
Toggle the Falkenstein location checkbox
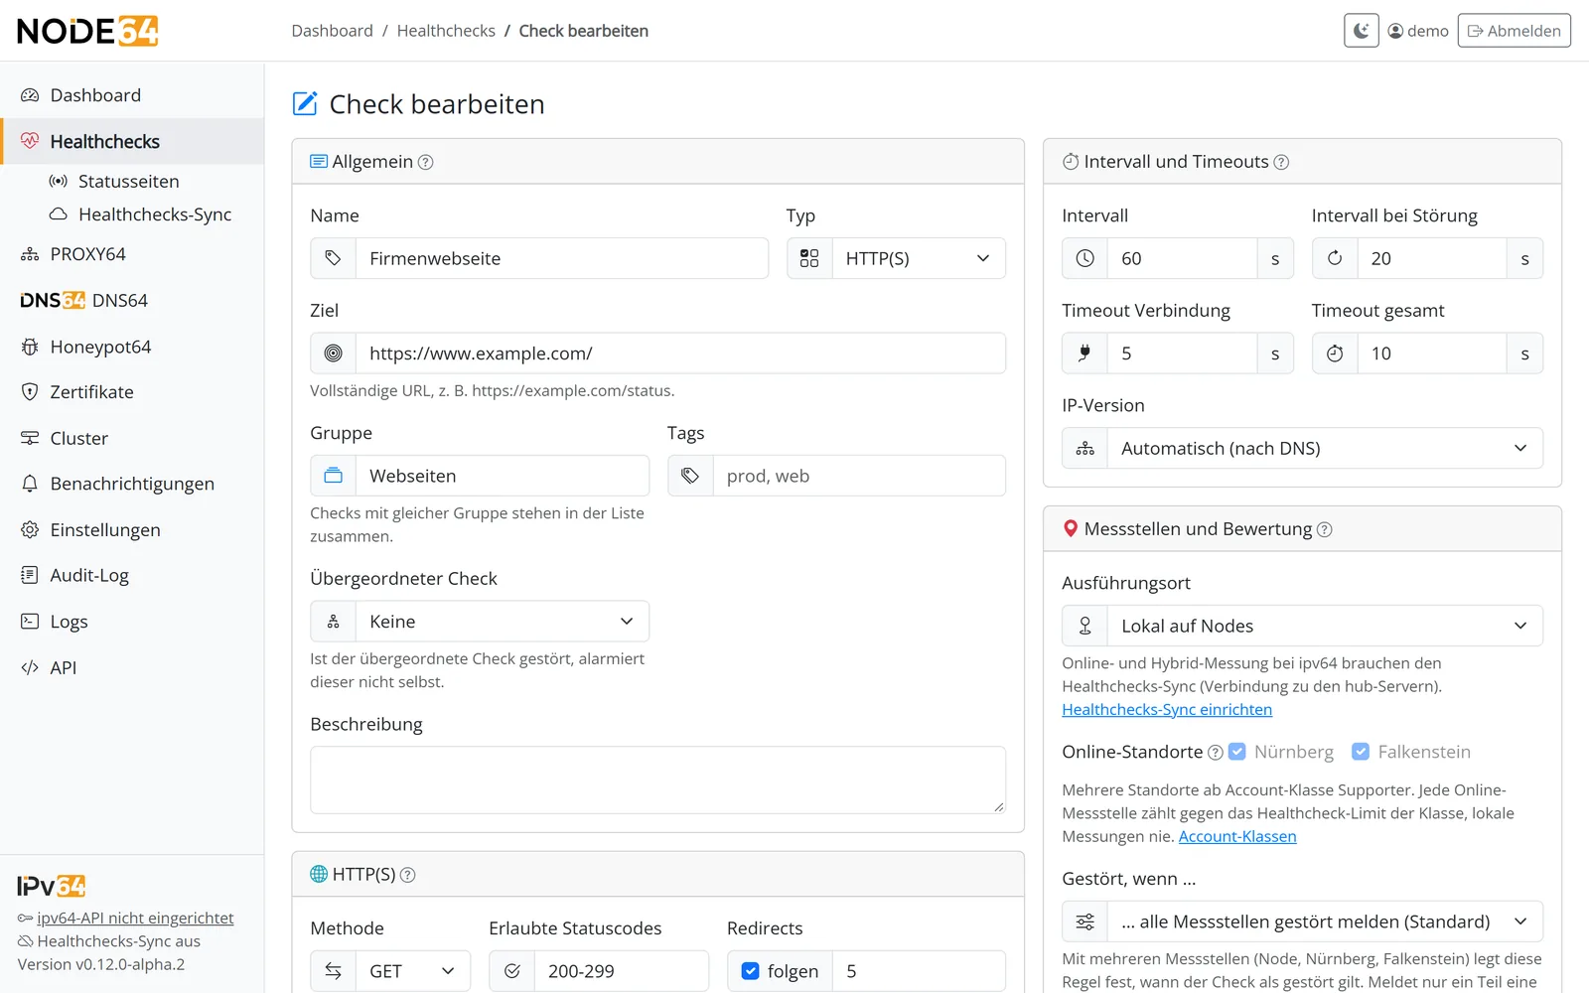pyautogui.click(x=1361, y=752)
